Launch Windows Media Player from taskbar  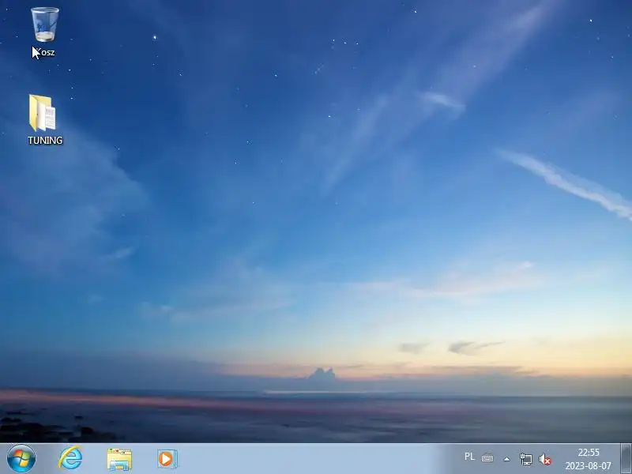(167, 459)
